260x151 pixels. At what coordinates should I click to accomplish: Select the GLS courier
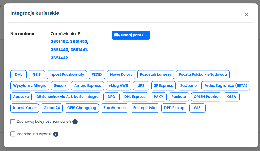click(197, 108)
